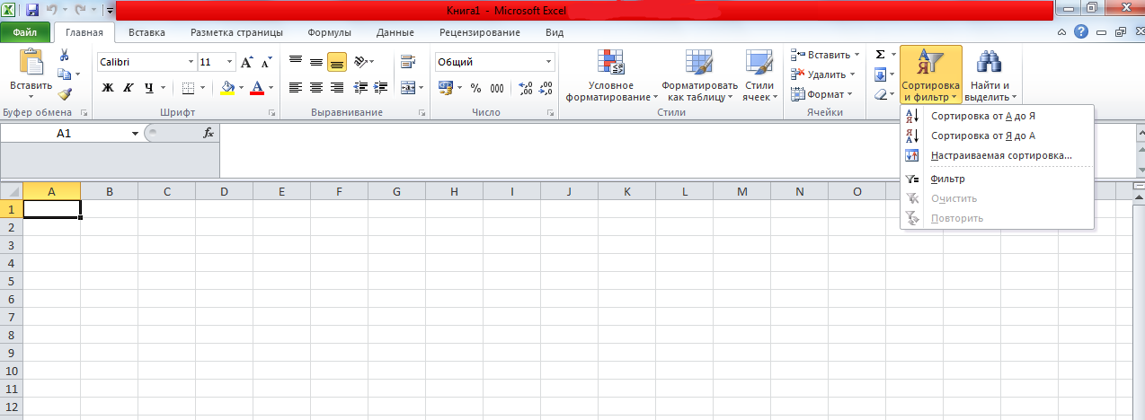This screenshot has height=420, width=1145.
Task: Click Удалить cells button
Action: pos(824,74)
